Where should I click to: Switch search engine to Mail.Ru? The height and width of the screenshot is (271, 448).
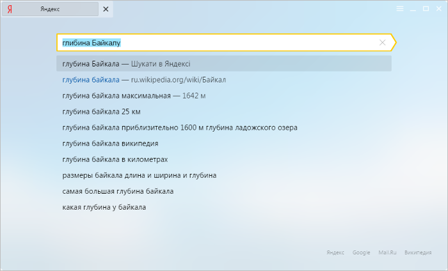pyautogui.click(x=387, y=252)
